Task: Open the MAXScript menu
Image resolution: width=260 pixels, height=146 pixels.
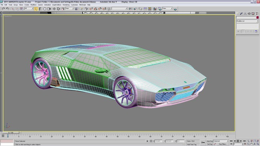Action: 82,5
